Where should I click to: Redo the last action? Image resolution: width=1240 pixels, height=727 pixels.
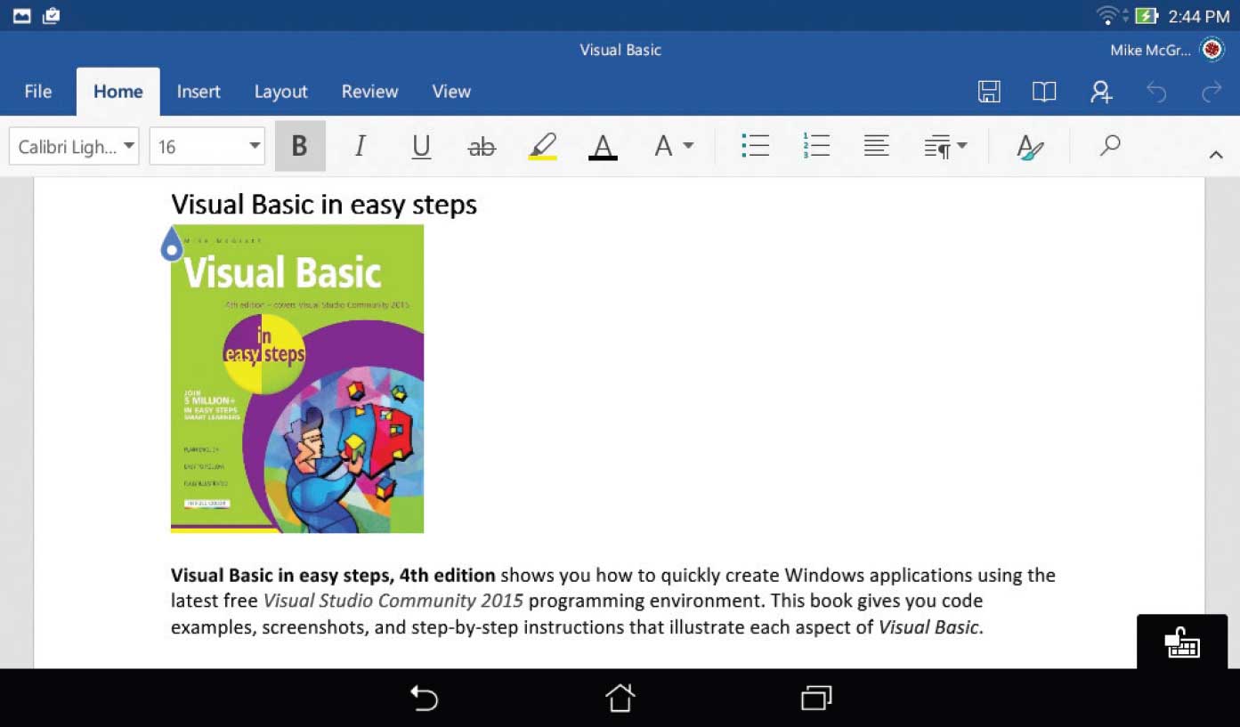click(1212, 91)
